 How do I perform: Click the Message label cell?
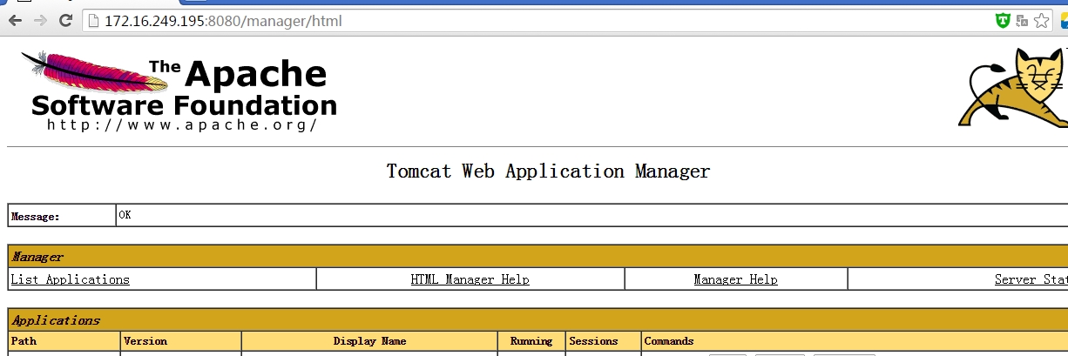click(x=62, y=216)
